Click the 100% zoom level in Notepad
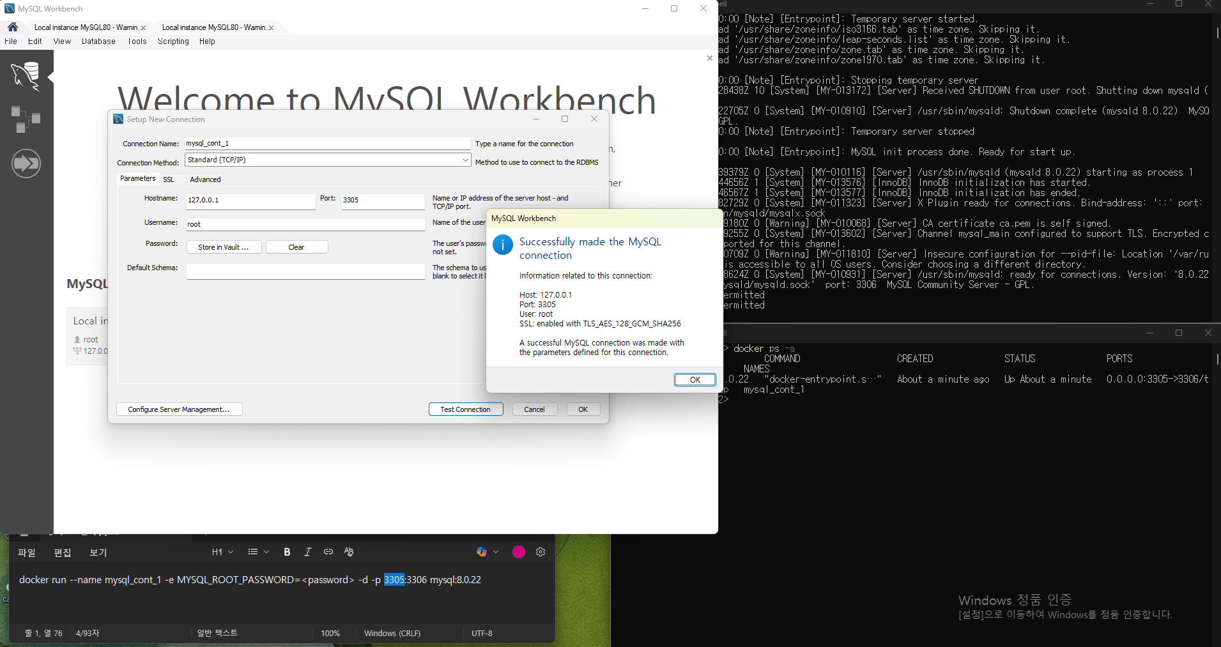Viewport: 1221px width, 647px height. [x=330, y=634]
